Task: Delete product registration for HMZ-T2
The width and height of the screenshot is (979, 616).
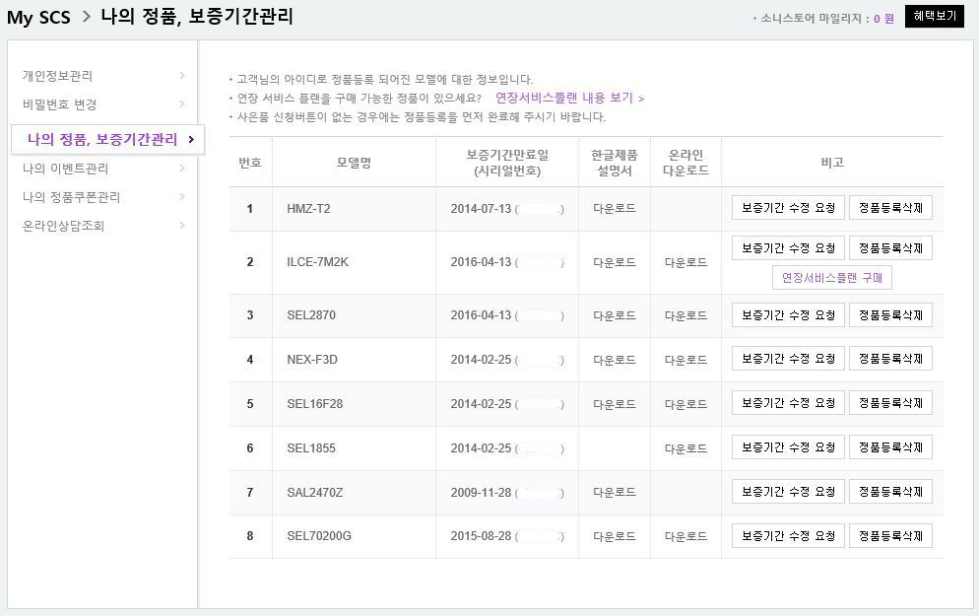Action: click(890, 208)
